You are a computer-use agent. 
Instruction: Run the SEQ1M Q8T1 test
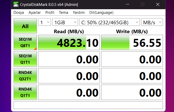[25, 42]
